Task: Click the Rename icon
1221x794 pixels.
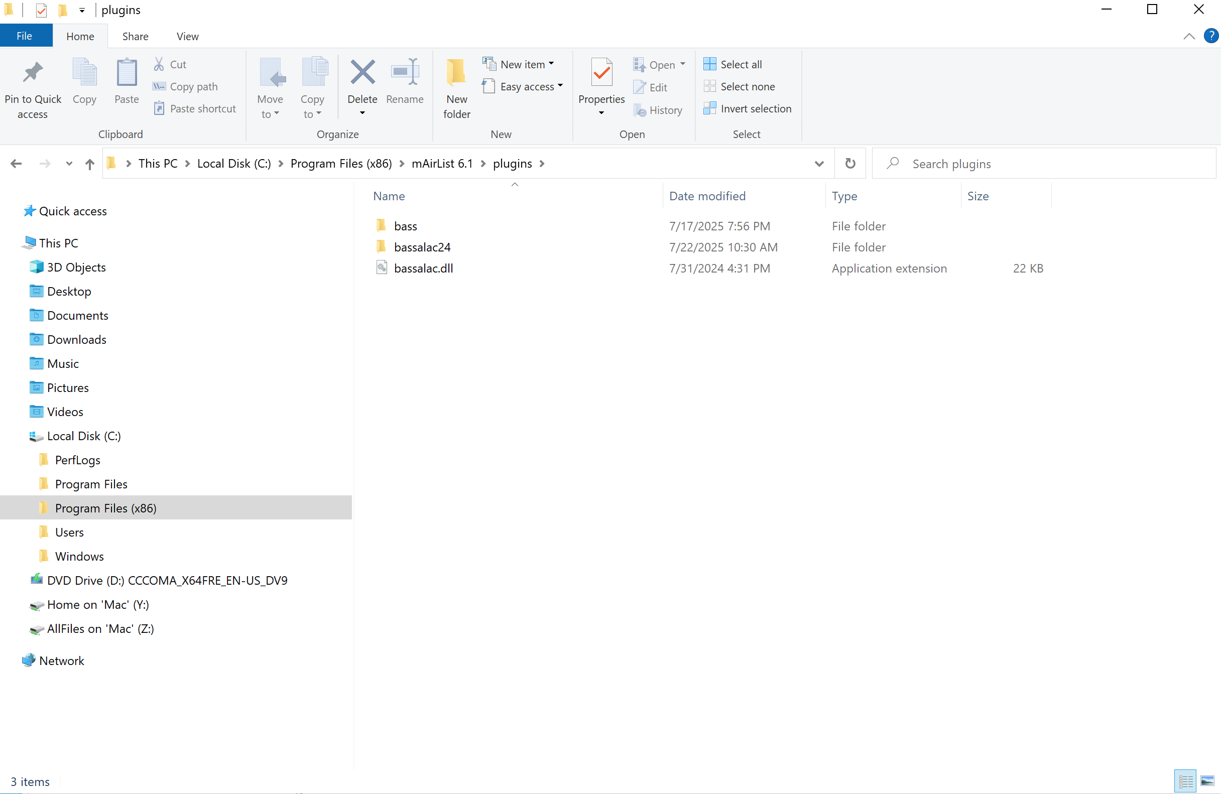Action: coord(405,72)
